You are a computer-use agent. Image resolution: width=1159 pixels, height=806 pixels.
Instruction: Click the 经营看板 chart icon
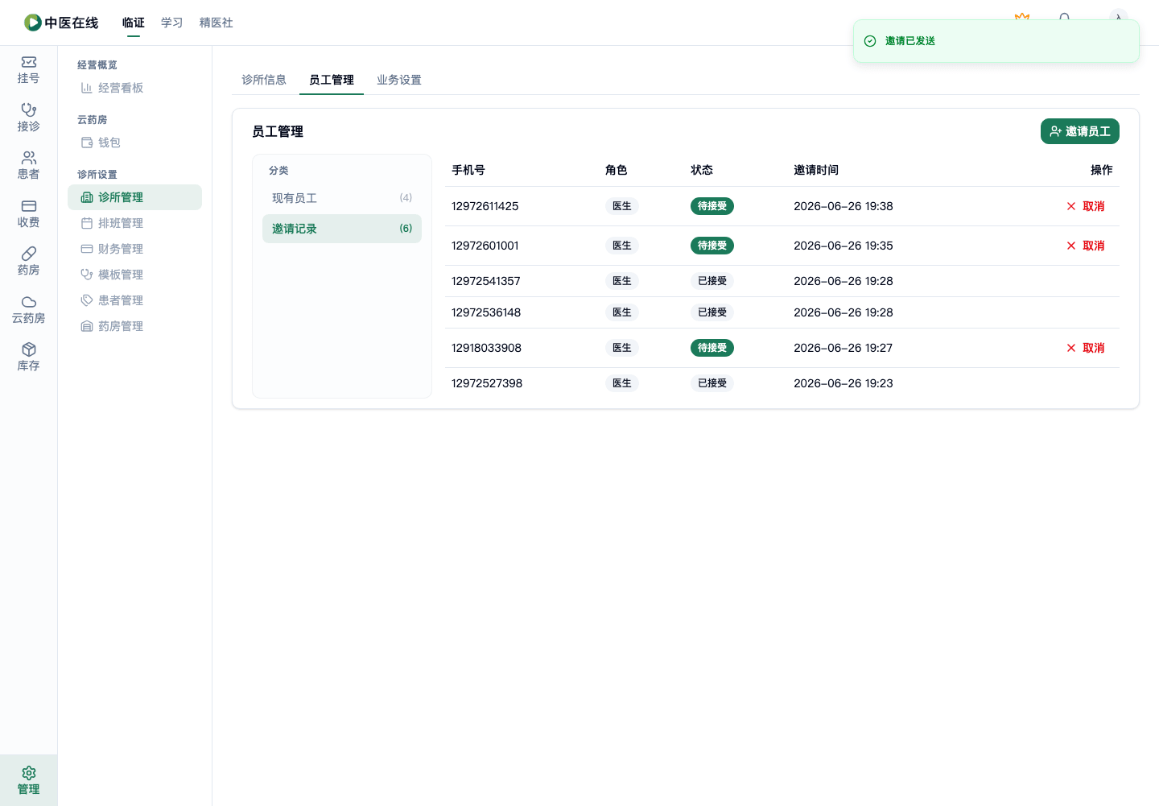[x=87, y=88]
